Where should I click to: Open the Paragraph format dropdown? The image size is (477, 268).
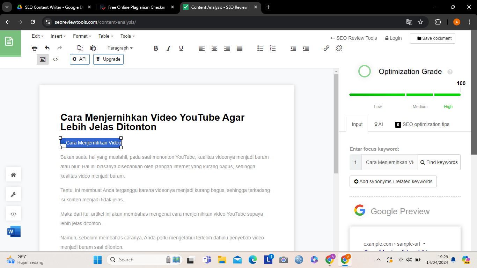pyautogui.click(x=120, y=48)
